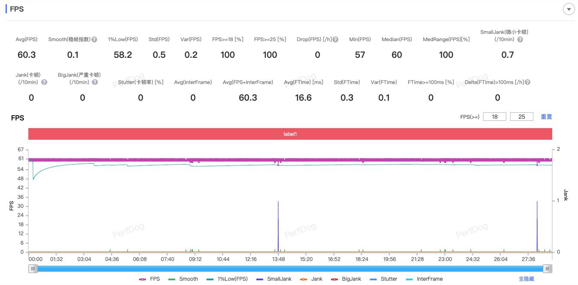Viewport: 578px width, 285px height.
Task: Click the Std(FTime) value 0.3
Action: point(347,98)
